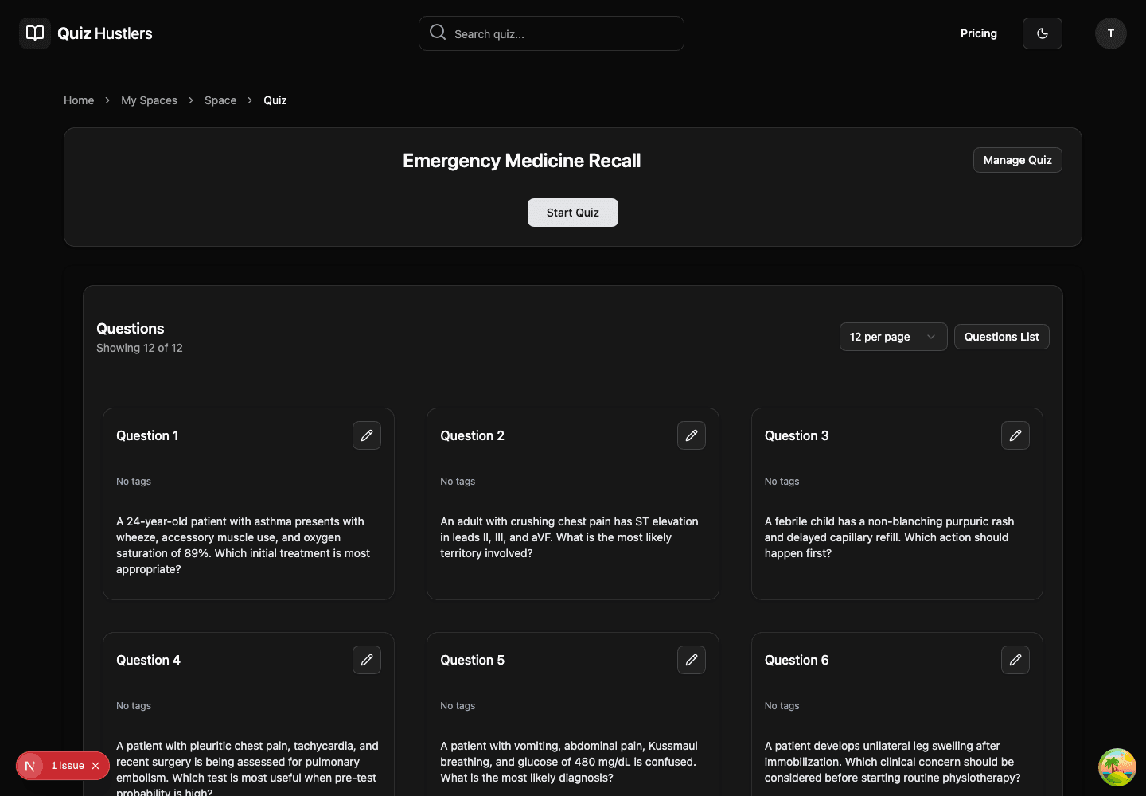Dismiss the 1 Issue badge with X
This screenshot has width=1146, height=796.
click(x=95, y=766)
